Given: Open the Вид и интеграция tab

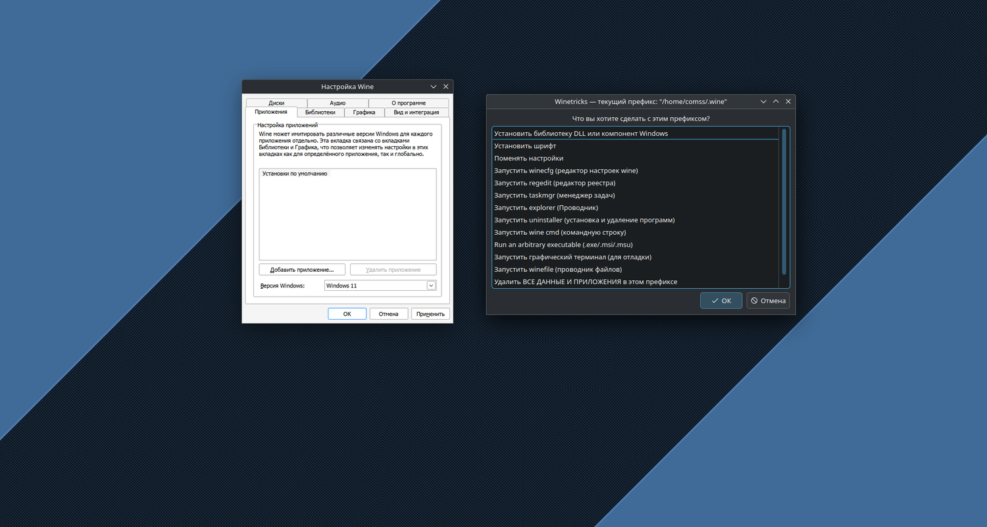Looking at the screenshot, I should [417, 113].
